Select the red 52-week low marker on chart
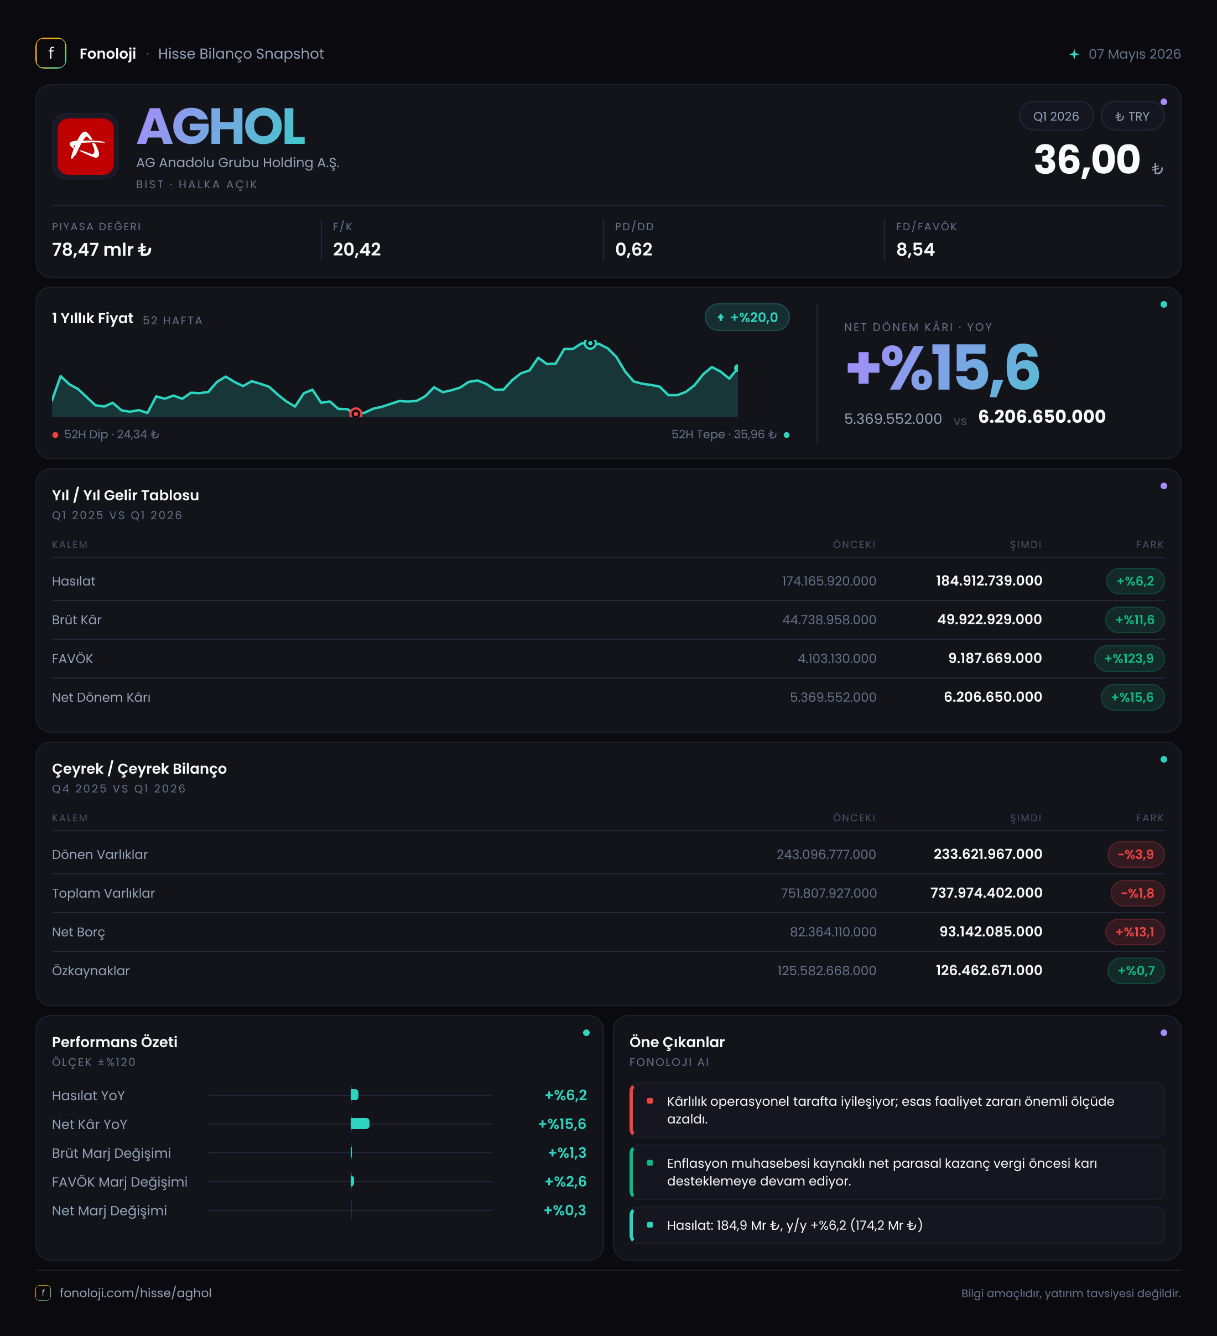Screen dimensions: 1217x1336 point(356,413)
